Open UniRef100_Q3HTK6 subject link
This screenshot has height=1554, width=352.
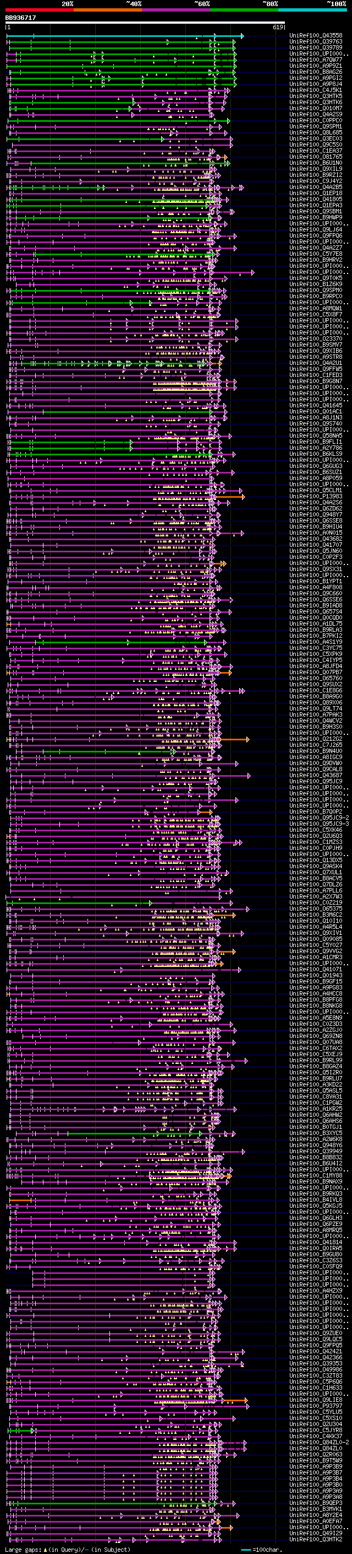[x=316, y=102]
